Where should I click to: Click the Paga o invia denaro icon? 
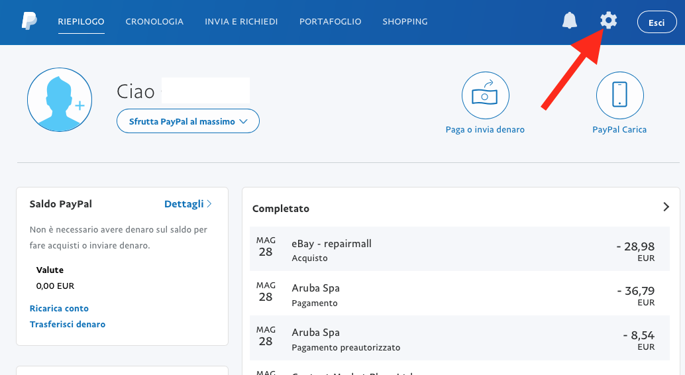[486, 95]
